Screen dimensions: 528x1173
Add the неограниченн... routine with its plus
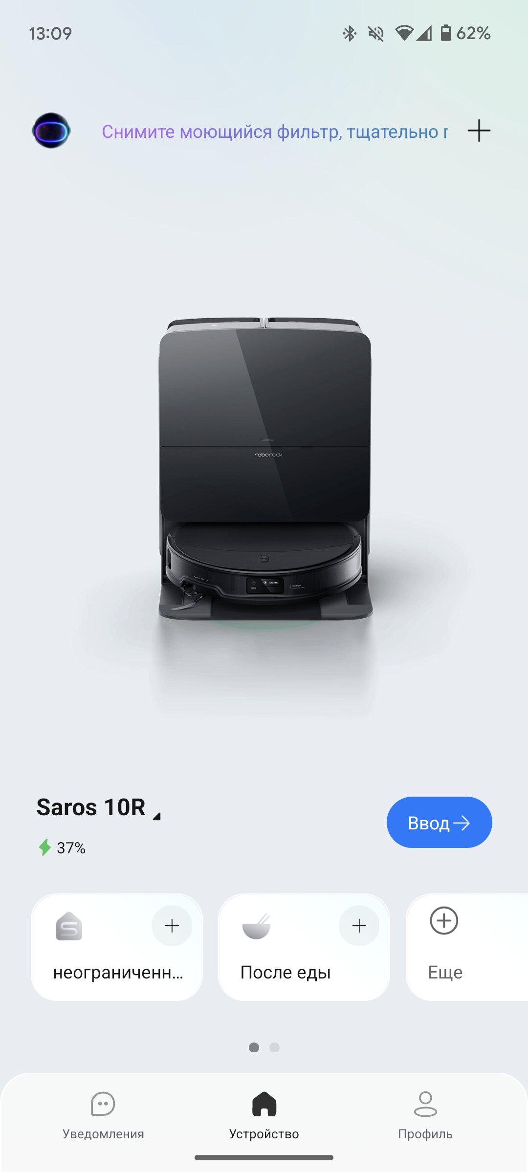point(172,926)
